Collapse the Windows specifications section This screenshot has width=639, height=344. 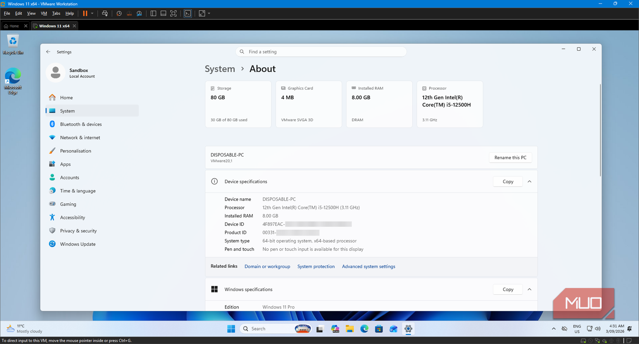(529, 289)
